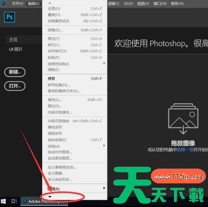
Task: Click the 新建... button
Action: coord(15,72)
